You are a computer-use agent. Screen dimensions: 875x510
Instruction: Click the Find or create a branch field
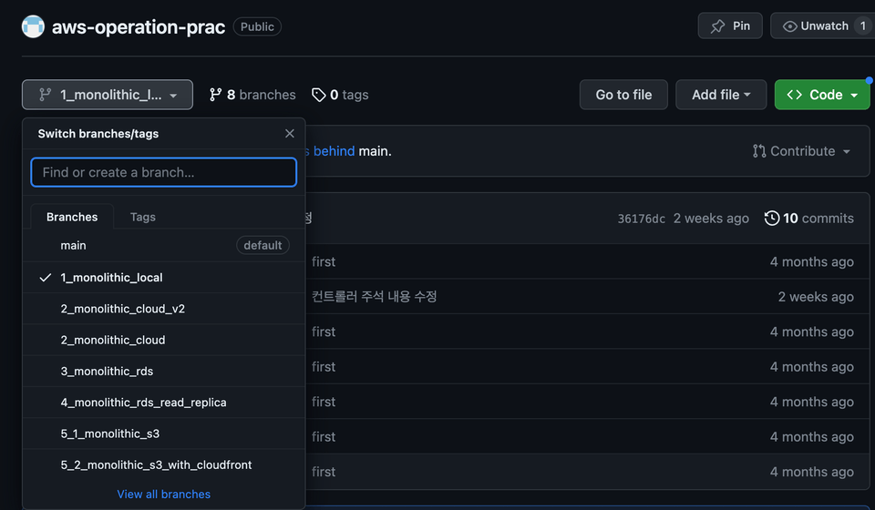click(x=163, y=172)
